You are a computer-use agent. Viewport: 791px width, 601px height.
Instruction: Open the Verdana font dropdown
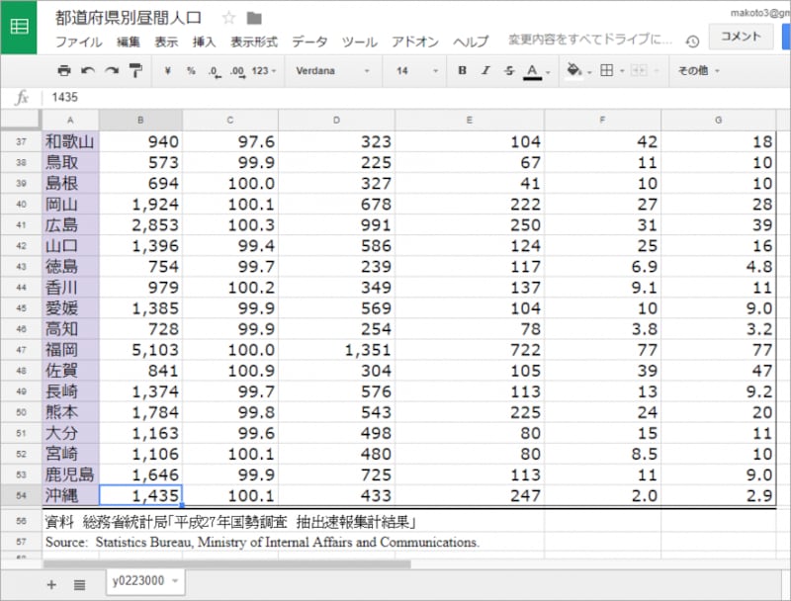click(x=332, y=71)
